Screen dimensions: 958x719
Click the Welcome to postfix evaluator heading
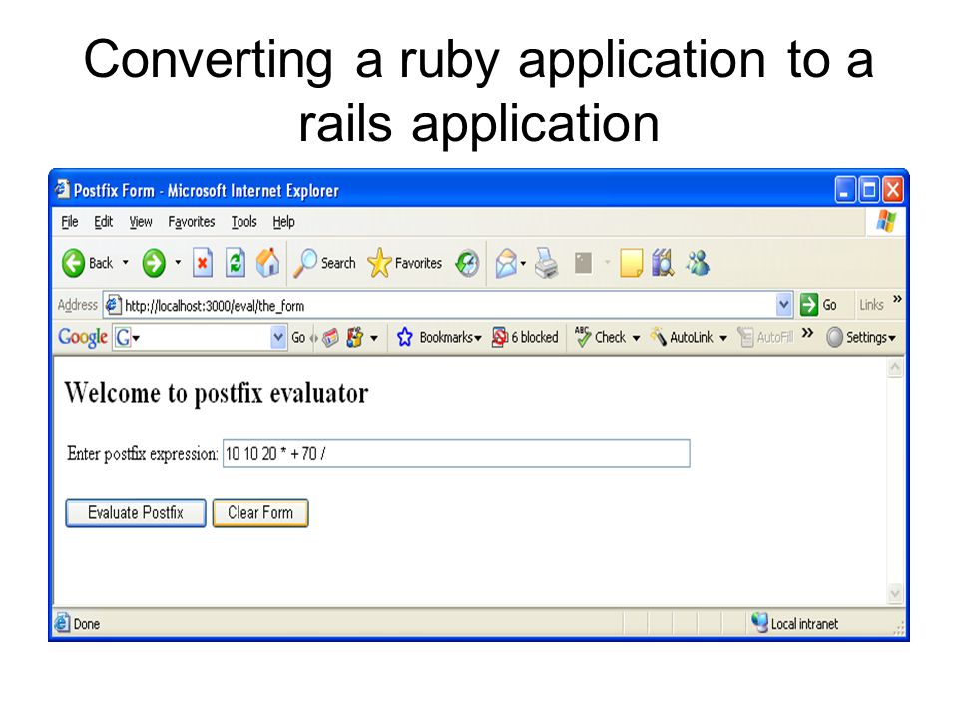[x=217, y=393]
